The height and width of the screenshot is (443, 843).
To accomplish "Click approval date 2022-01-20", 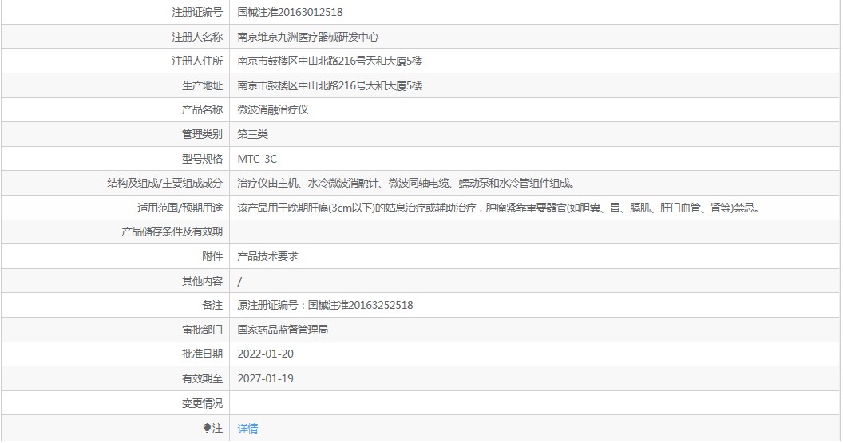I will (265, 354).
